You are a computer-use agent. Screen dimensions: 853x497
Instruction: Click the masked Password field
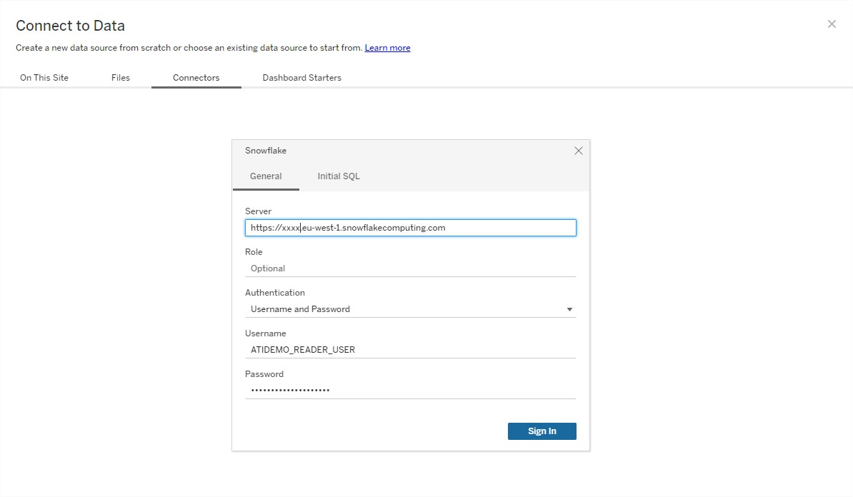click(410, 391)
